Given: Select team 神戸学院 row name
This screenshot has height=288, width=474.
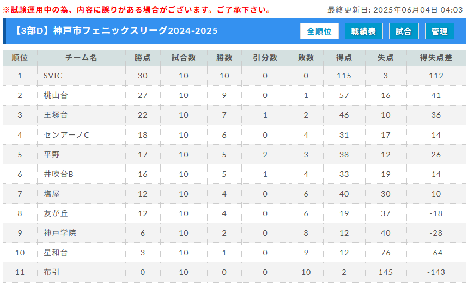Looking at the screenshot, I should pos(60,234).
